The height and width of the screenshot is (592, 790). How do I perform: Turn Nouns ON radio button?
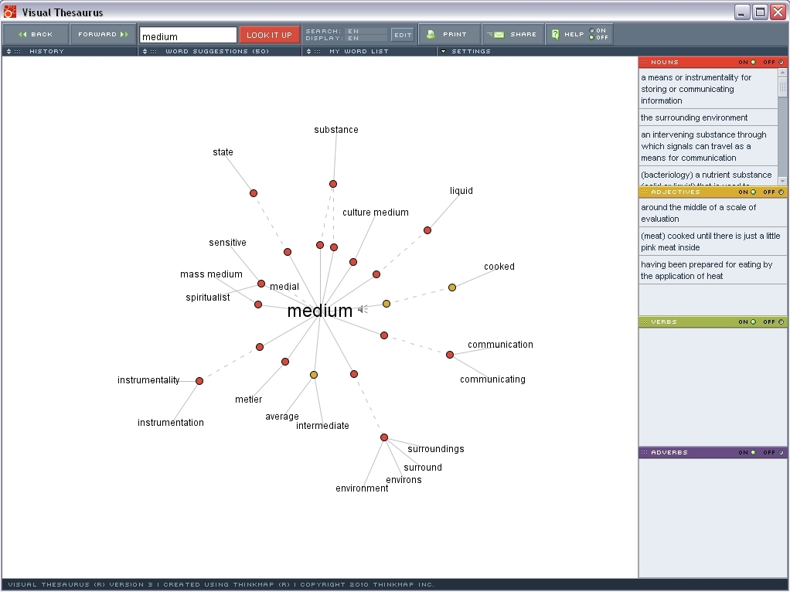(753, 62)
